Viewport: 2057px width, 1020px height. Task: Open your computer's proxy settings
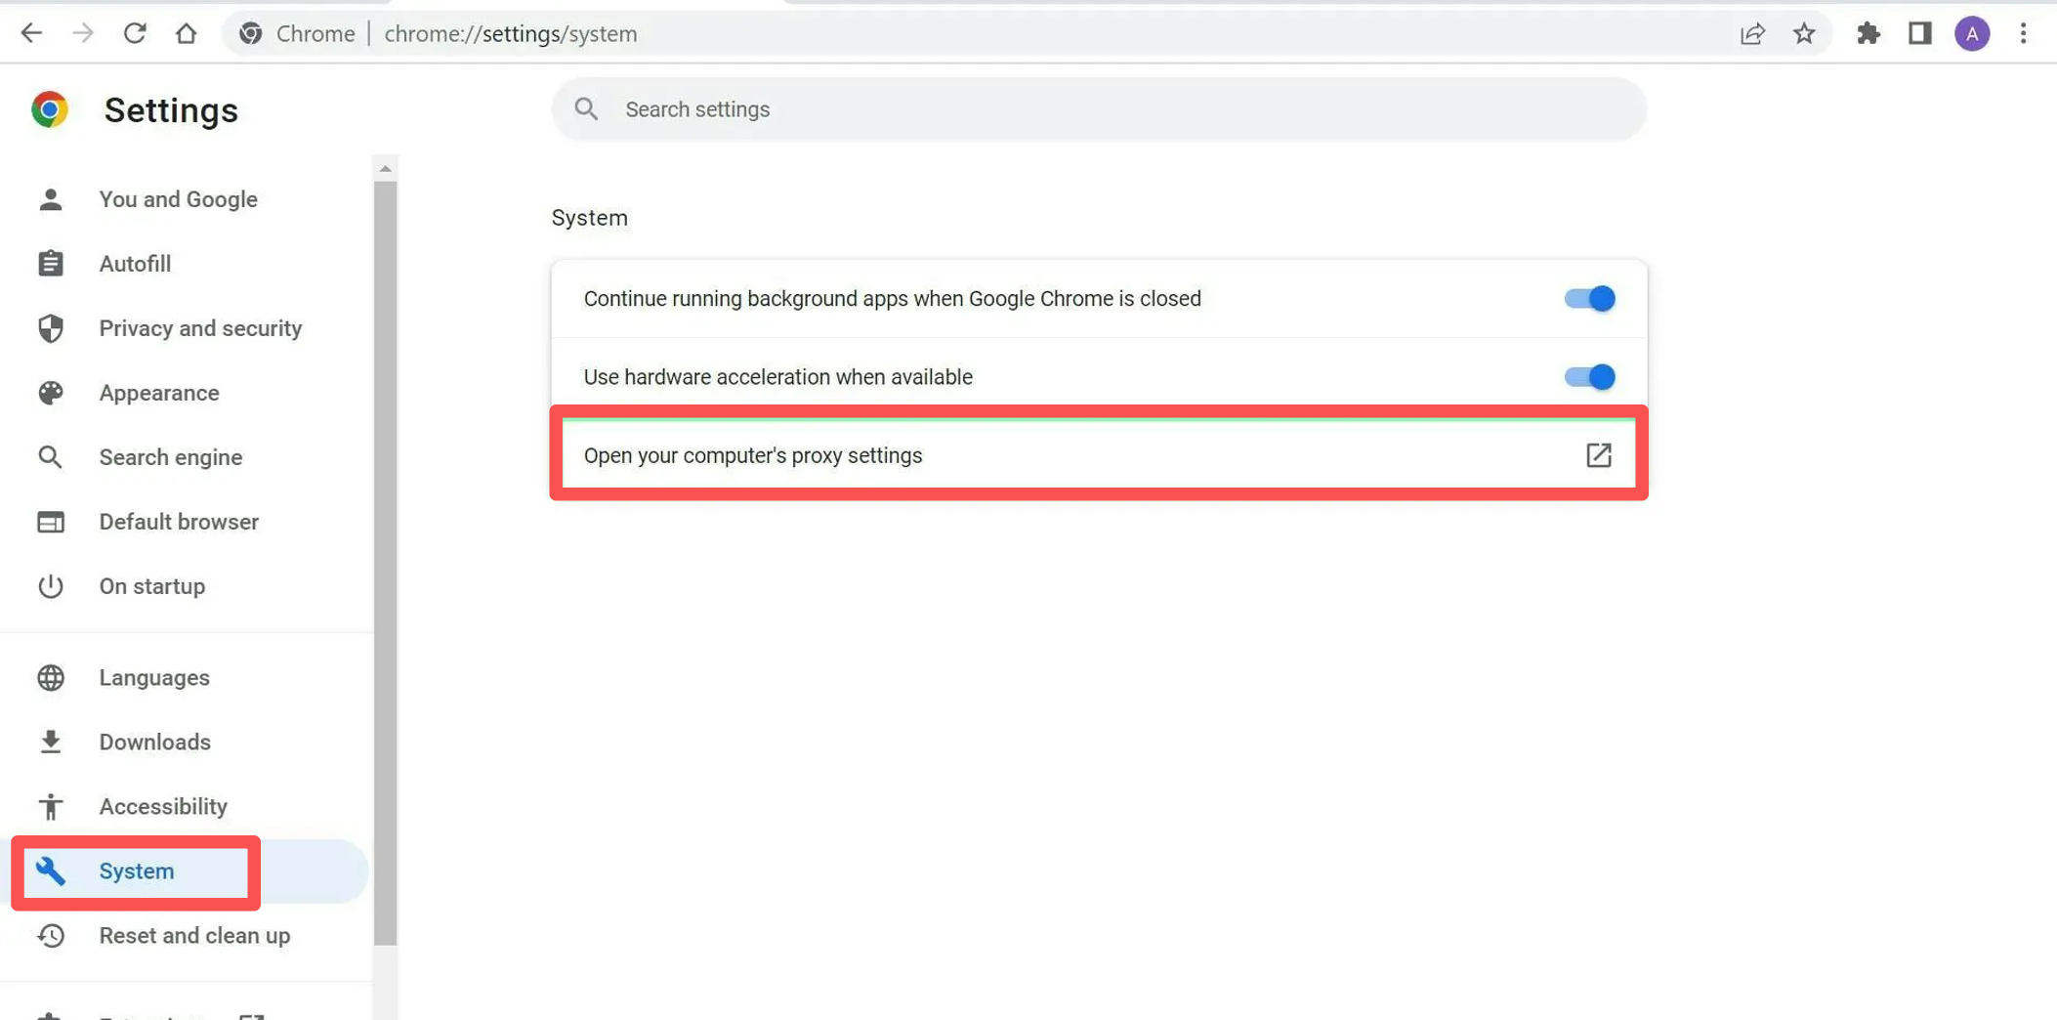tap(1099, 455)
